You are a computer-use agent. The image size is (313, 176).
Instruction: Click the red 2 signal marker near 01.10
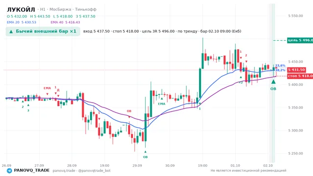point(246,55)
